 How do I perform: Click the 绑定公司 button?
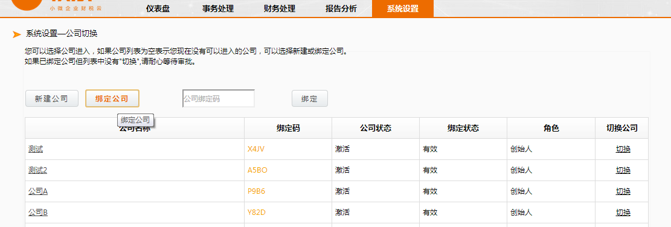112,98
